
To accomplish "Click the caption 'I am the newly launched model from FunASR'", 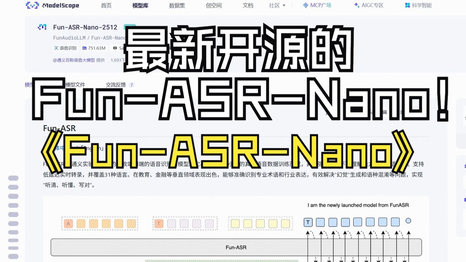I will (358, 205).
